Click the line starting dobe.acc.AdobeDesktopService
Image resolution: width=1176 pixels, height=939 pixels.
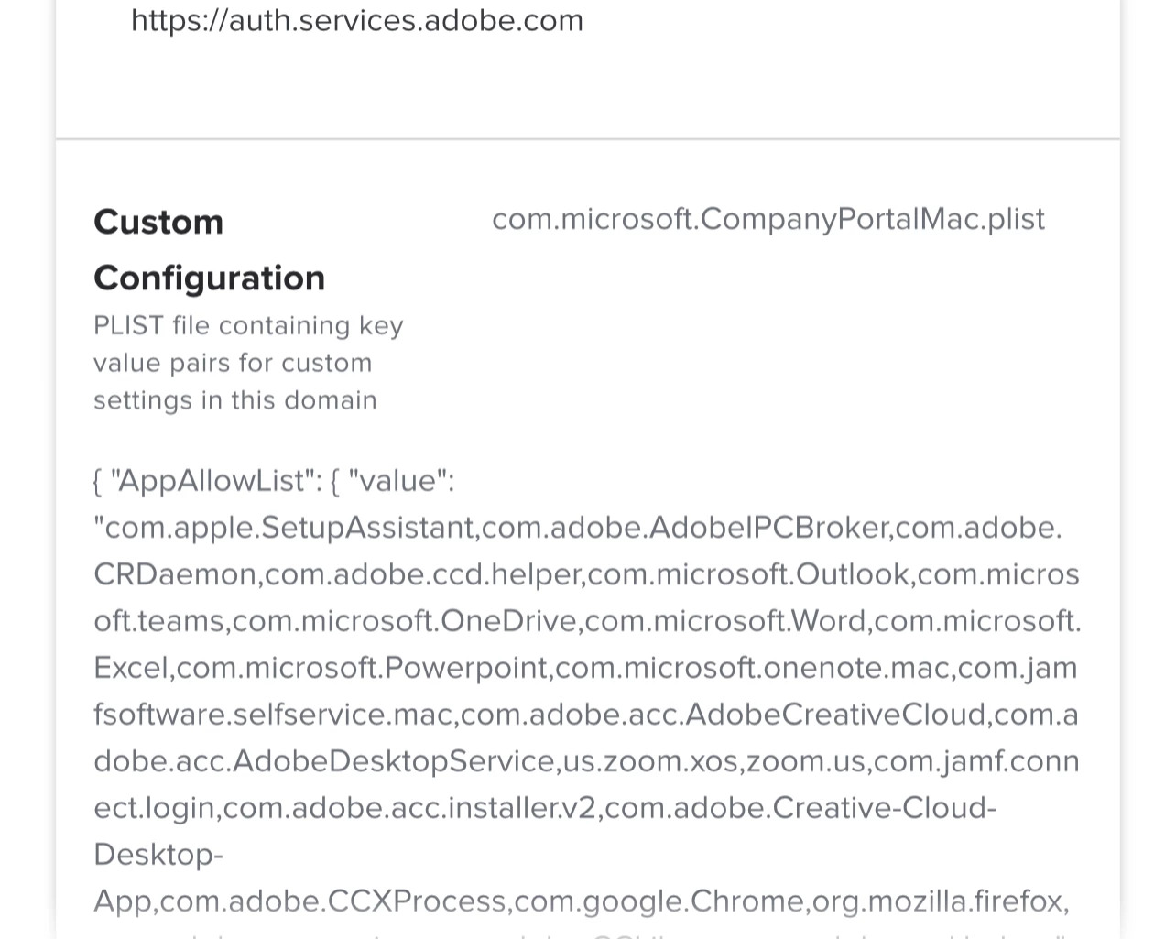pyautogui.click(x=586, y=761)
